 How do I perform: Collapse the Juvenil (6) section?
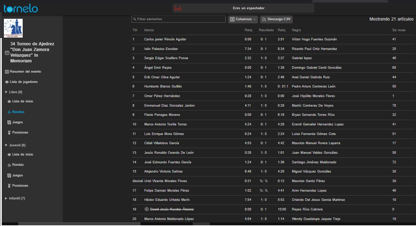pos(6,145)
